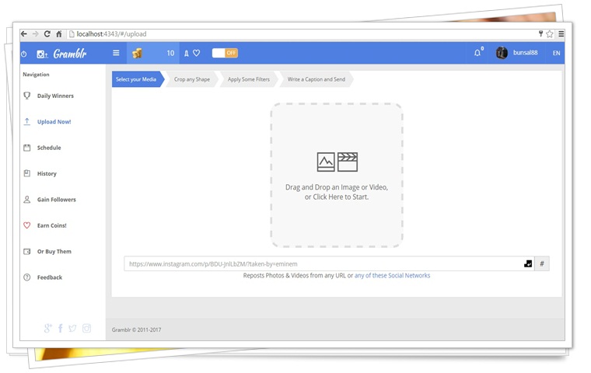591x373 pixels.
Task: Click the calendar icon next to Schedule
Action: click(26, 148)
